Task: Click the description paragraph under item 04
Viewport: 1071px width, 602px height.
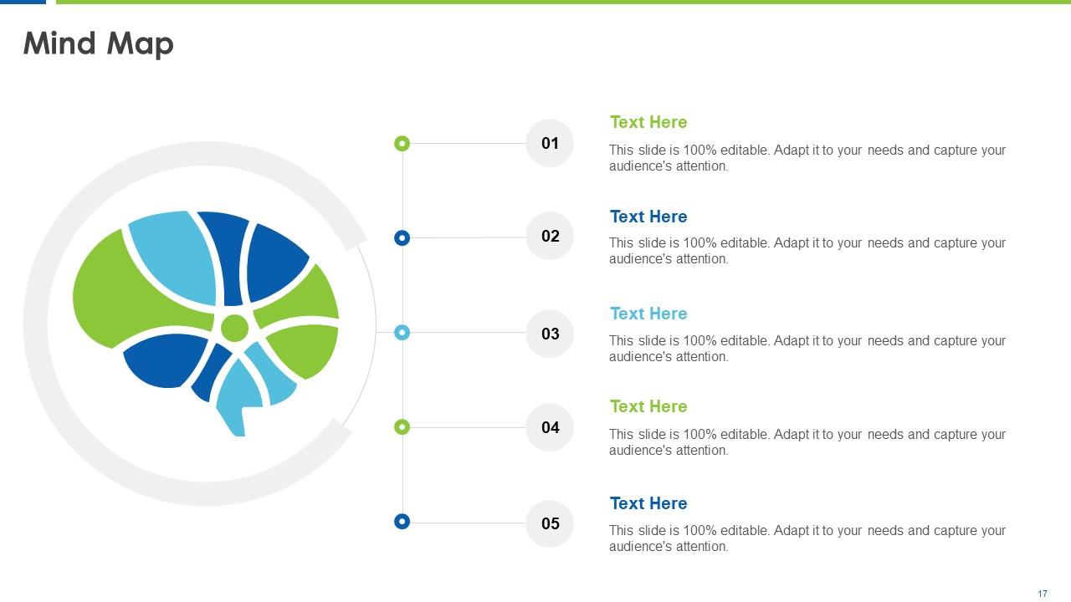Action: [x=807, y=442]
